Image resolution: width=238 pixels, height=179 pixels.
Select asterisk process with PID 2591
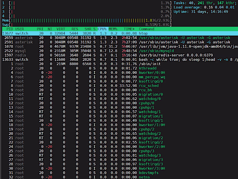120,42
